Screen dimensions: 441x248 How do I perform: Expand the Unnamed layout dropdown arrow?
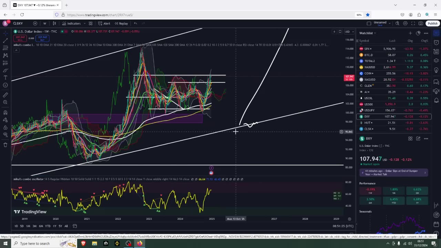tap(389, 23)
